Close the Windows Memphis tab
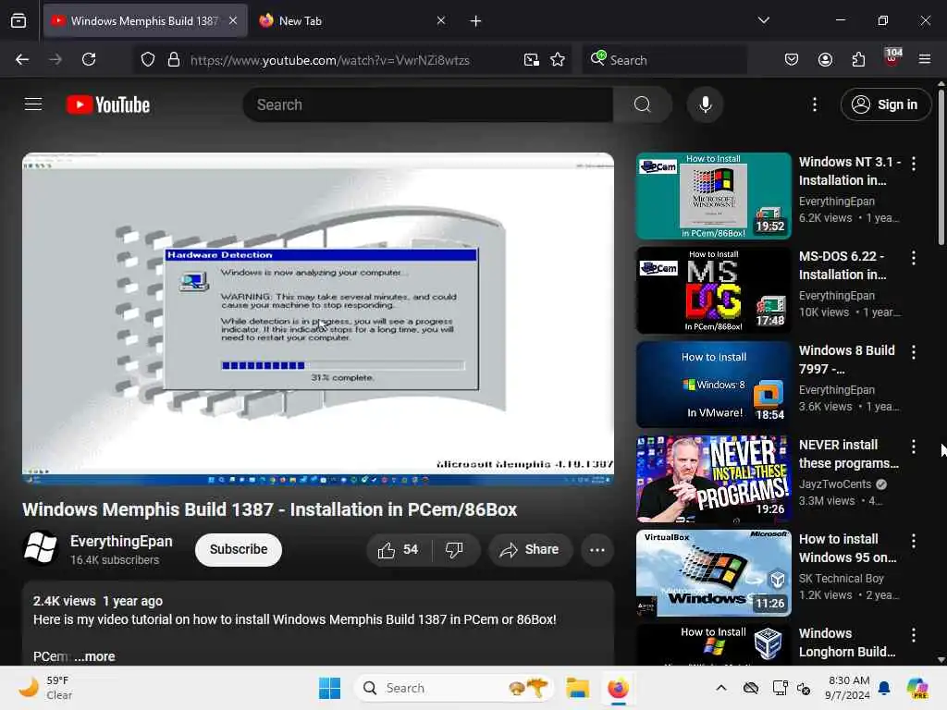Image resolution: width=947 pixels, height=710 pixels. (233, 20)
